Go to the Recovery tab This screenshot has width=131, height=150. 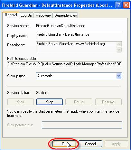[x=43, y=15]
